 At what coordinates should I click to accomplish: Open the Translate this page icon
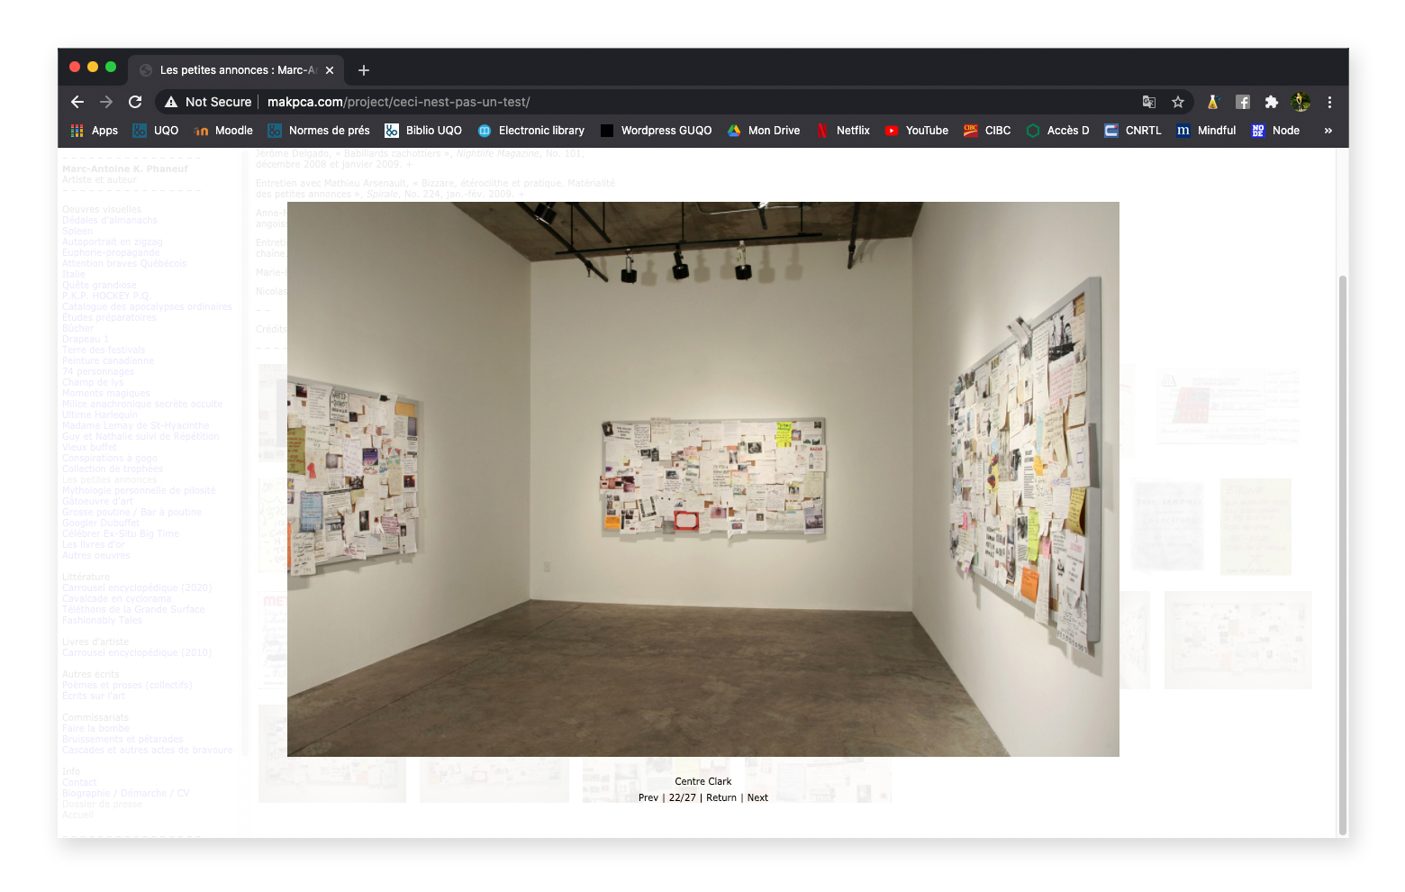(1149, 102)
